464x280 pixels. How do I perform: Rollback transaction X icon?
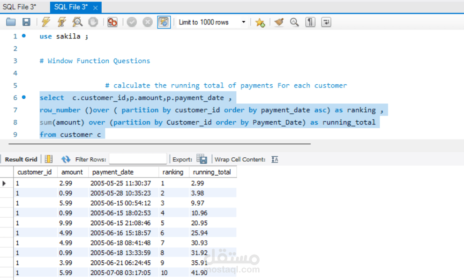point(147,22)
